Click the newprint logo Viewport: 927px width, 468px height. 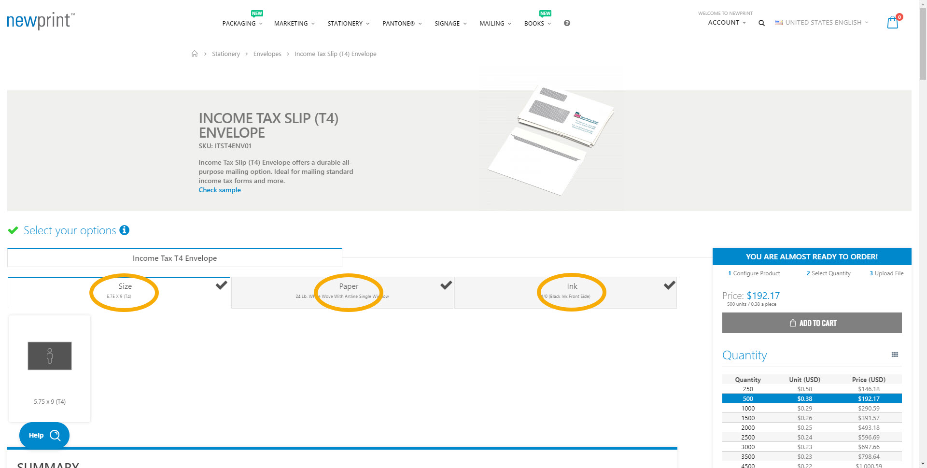coord(41,21)
